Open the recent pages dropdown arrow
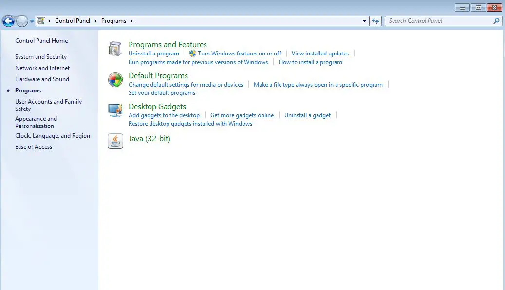This screenshot has height=290, width=505. [x=32, y=21]
